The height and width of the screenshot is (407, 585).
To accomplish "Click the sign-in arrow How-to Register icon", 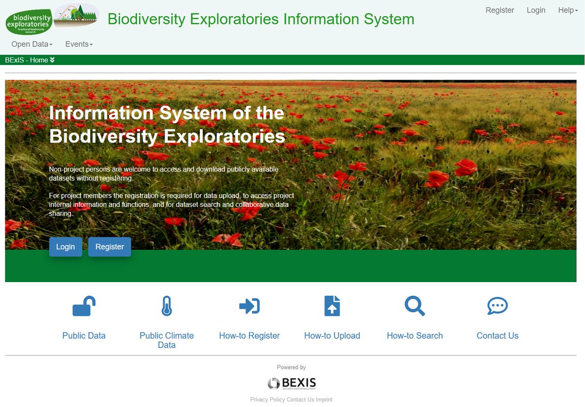I will coord(250,306).
